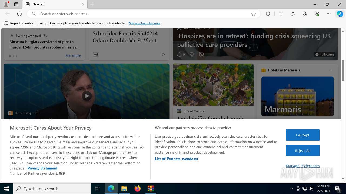Click the profile avatar icon

(6, 4)
